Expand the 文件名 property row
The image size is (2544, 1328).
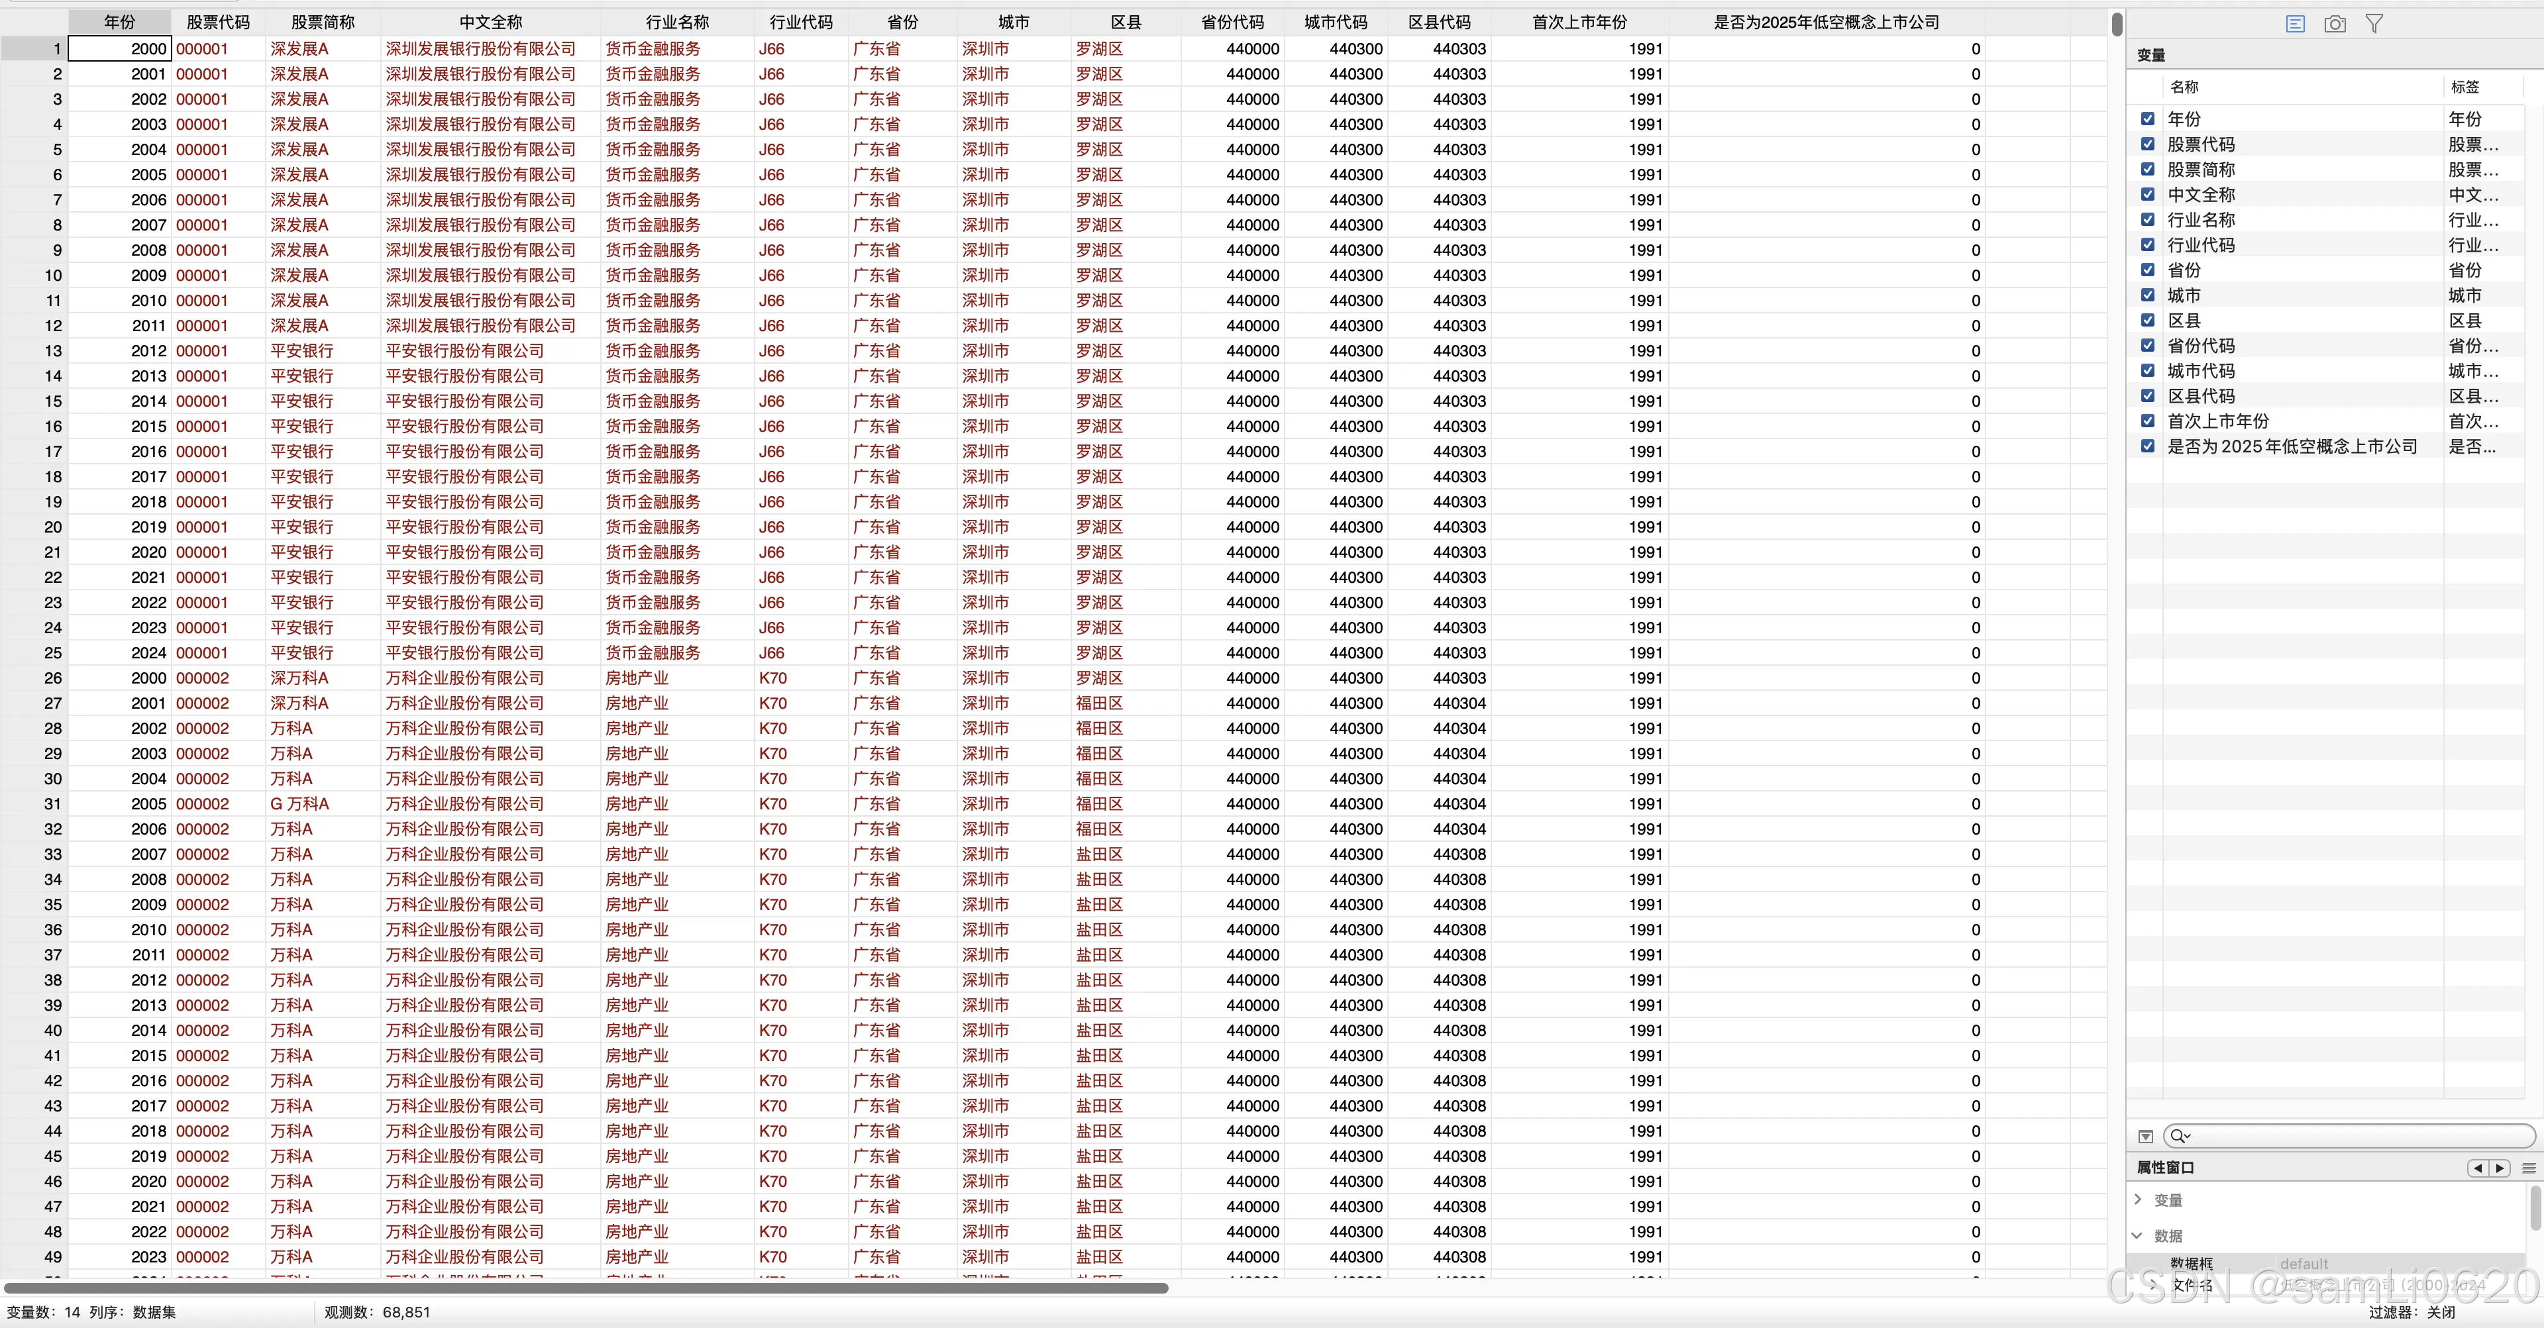pyautogui.click(x=2153, y=1284)
